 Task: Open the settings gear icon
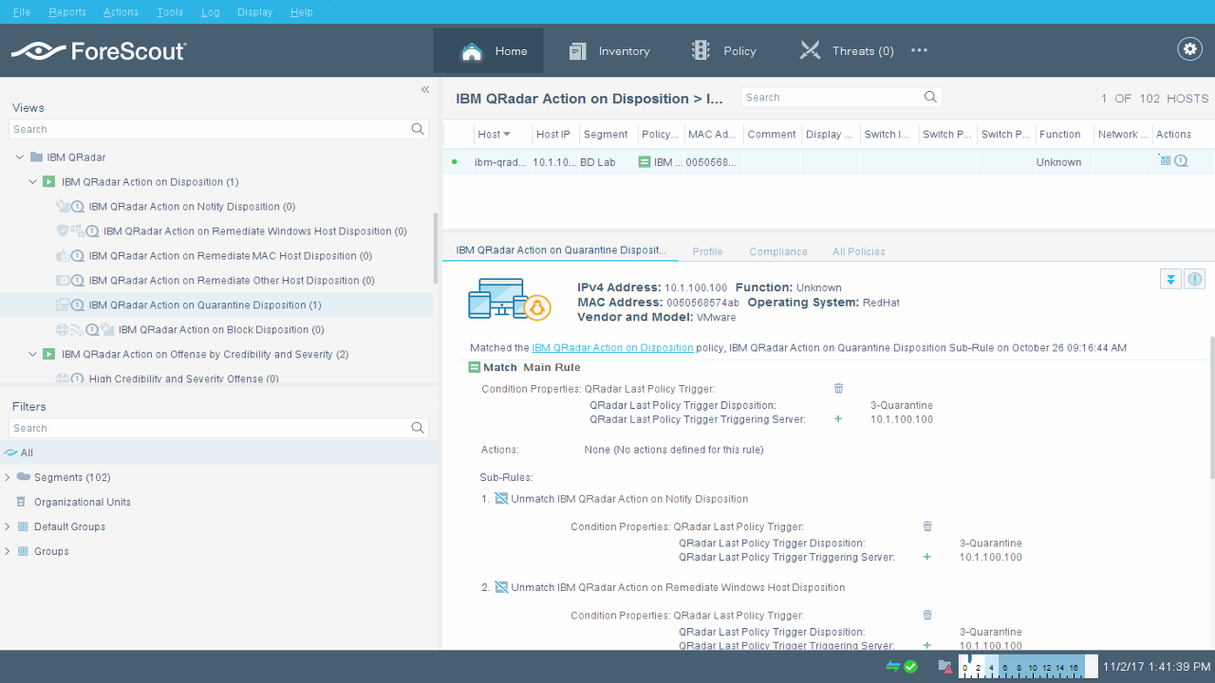tap(1189, 49)
